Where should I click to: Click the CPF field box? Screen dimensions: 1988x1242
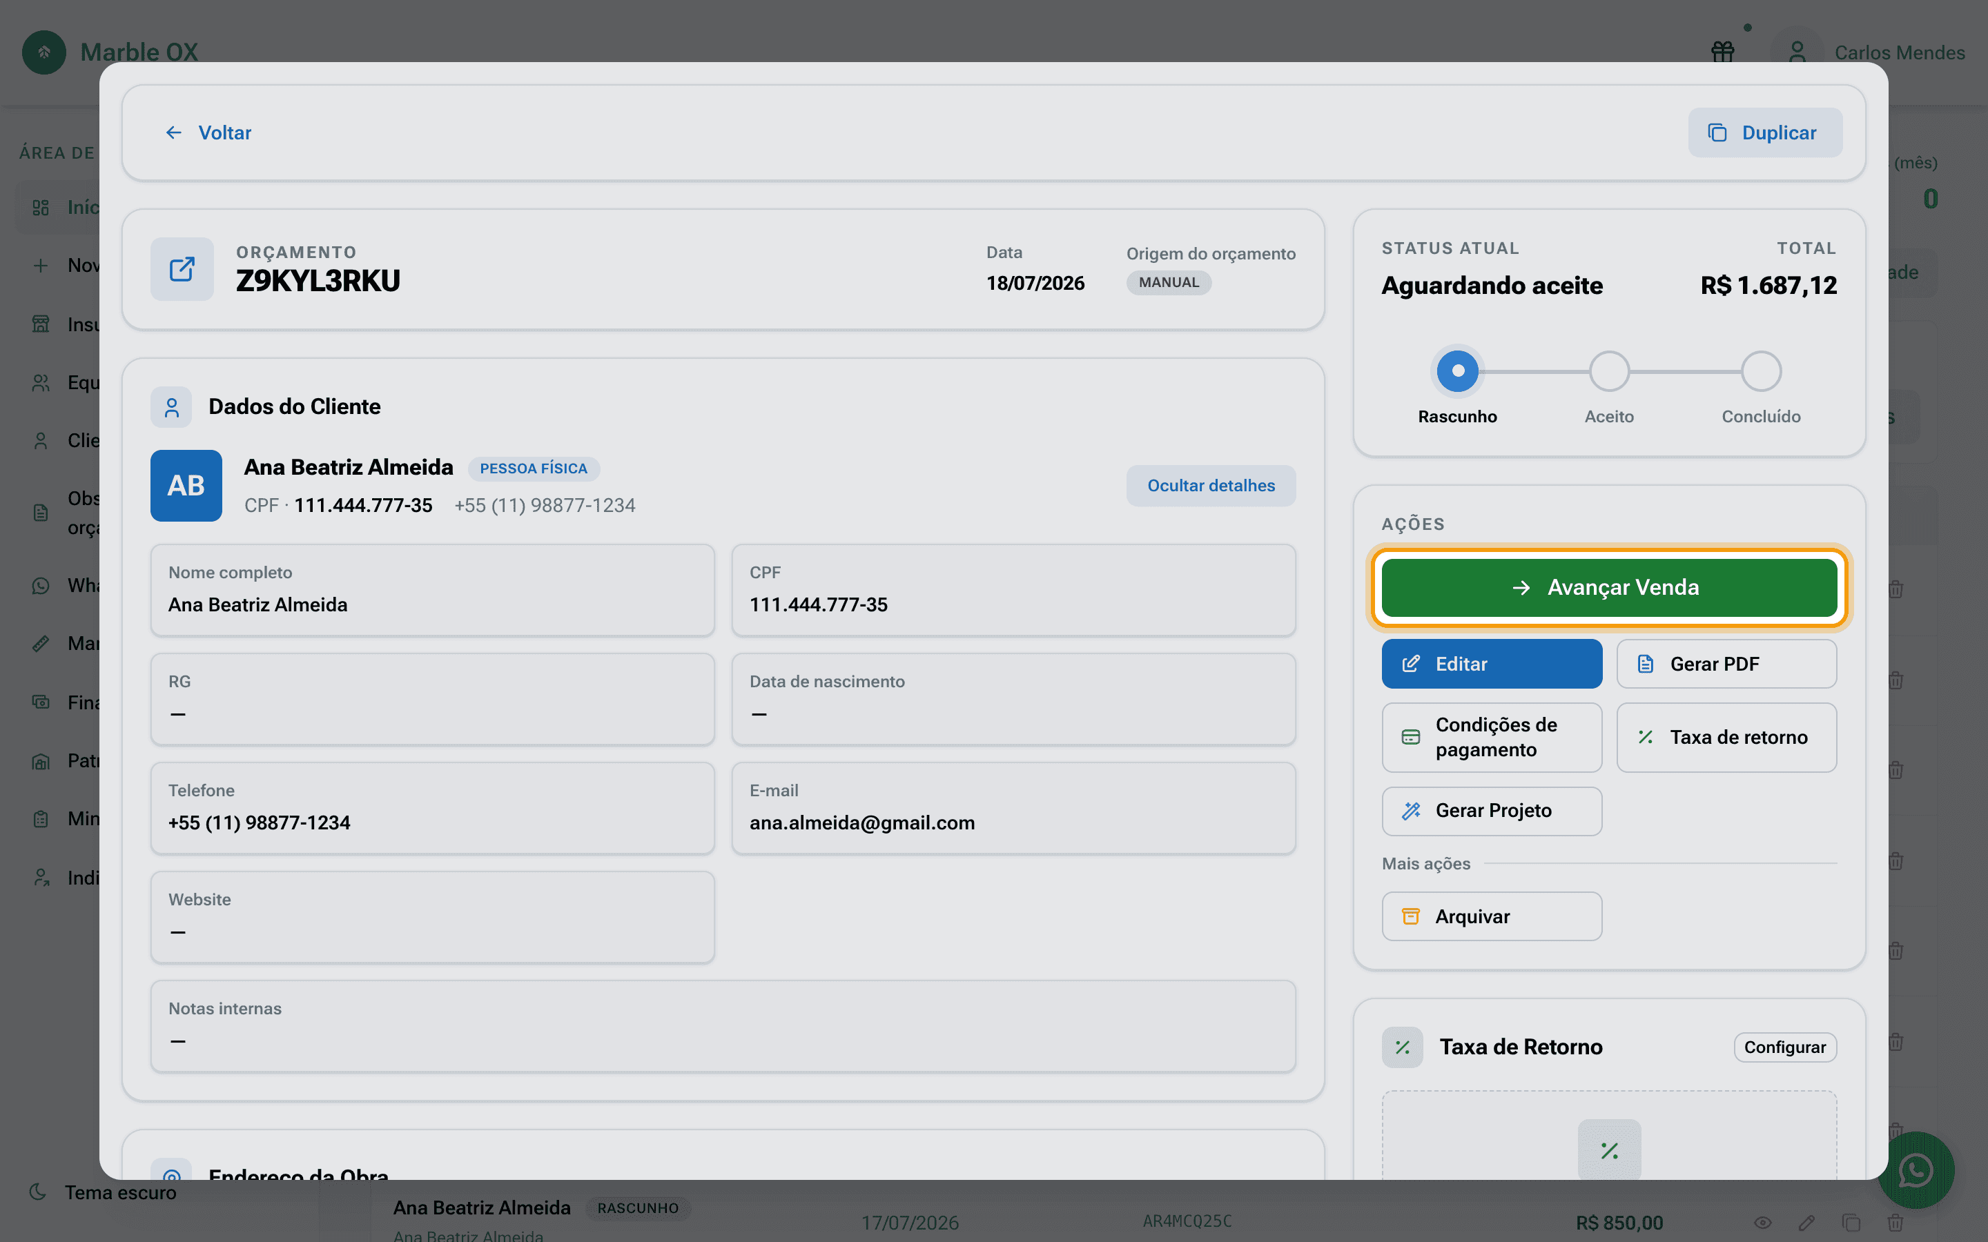coord(1014,590)
